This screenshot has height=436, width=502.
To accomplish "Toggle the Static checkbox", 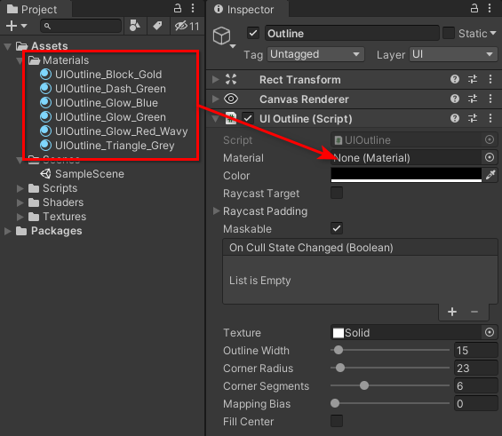I will pyautogui.click(x=449, y=33).
